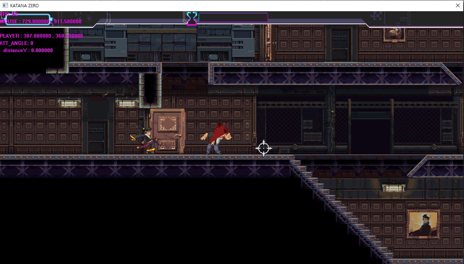Click the distanceY : 0.000000 debug text
Image resolution: width=464 pixels, height=264 pixels.
point(28,50)
